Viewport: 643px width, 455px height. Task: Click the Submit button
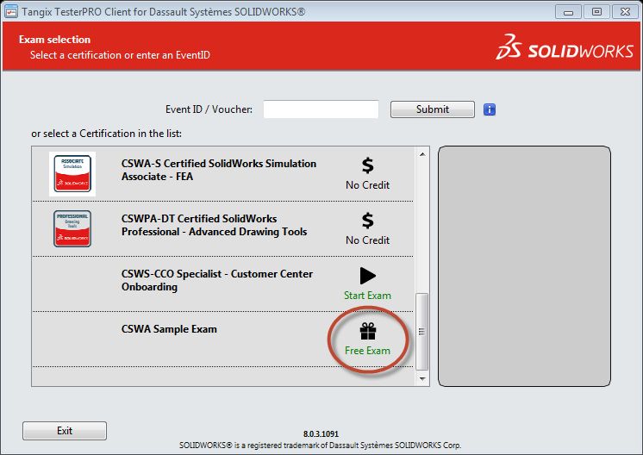click(x=433, y=109)
